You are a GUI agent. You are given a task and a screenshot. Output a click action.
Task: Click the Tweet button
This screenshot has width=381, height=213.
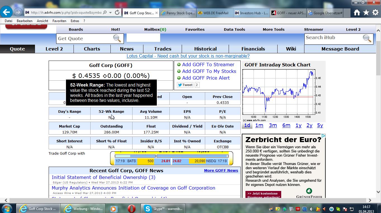pos(185,85)
